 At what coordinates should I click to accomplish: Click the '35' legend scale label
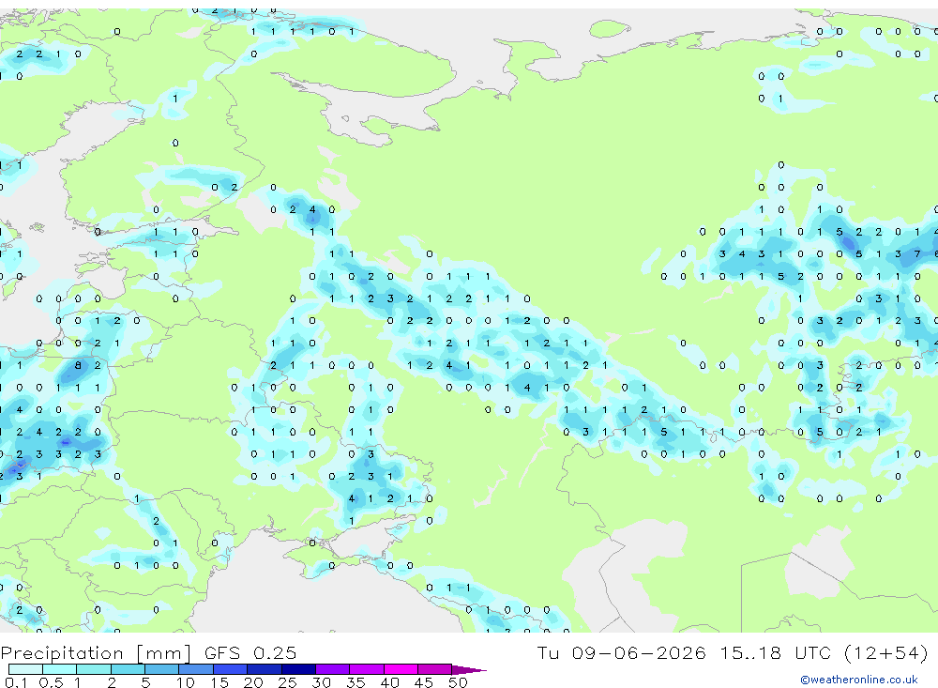coord(356,682)
